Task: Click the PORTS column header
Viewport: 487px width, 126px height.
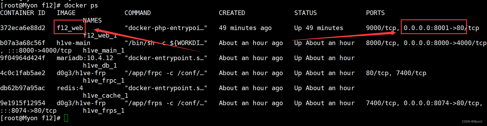Action: 375,13
